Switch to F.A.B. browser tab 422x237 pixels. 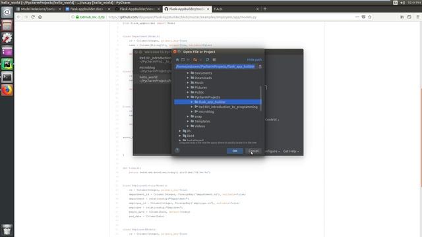pos(236,9)
